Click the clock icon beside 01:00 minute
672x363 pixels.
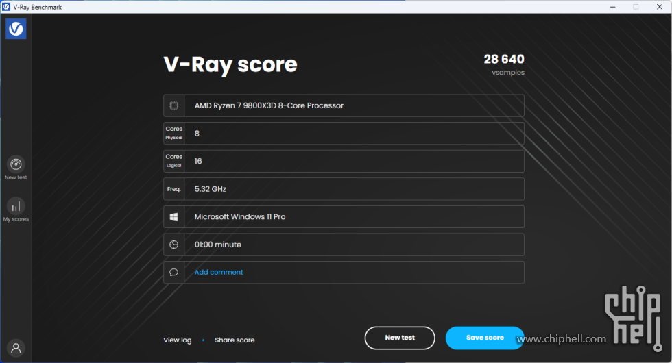point(174,245)
